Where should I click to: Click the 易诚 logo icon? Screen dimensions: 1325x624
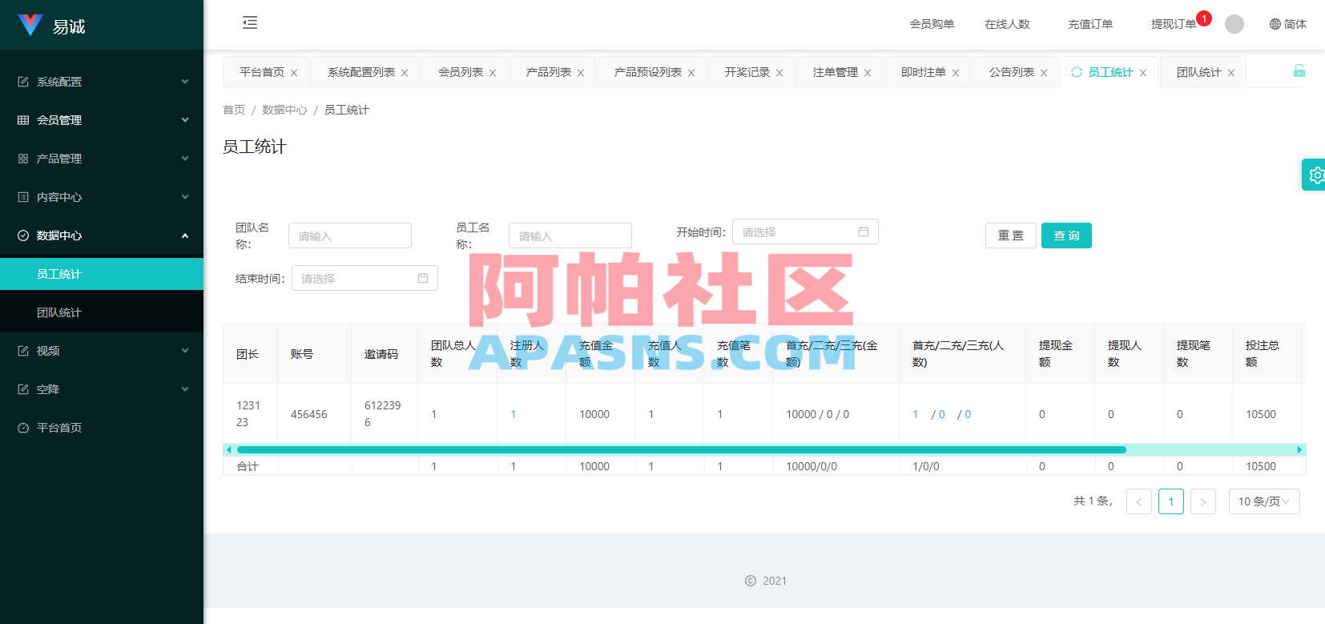click(x=30, y=26)
